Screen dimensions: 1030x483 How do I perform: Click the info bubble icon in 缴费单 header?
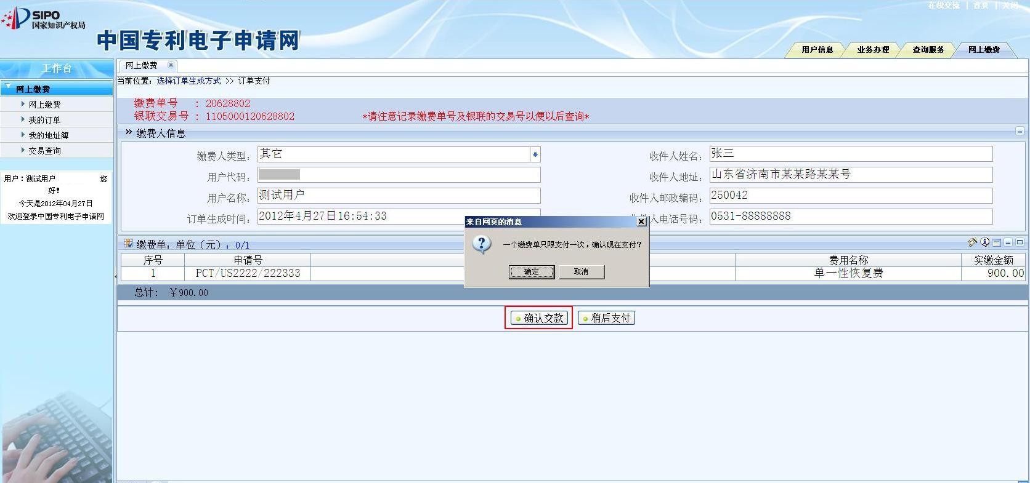(985, 242)
